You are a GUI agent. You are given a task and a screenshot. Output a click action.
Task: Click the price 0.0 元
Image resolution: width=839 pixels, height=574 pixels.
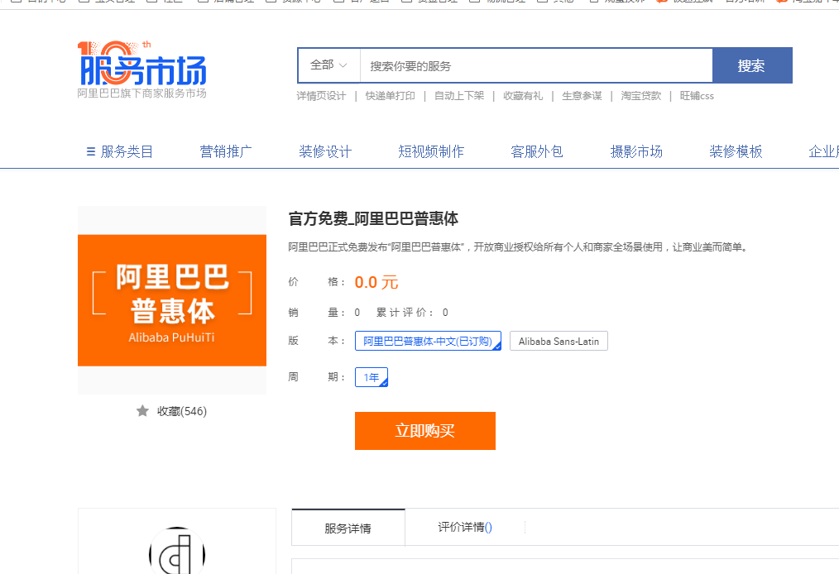tap(376, 282)
